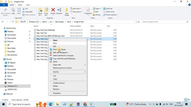This screenshot has width=191, height=107.
Task: Click Cut in the Clipboard group
Action: tap(25, 9)
